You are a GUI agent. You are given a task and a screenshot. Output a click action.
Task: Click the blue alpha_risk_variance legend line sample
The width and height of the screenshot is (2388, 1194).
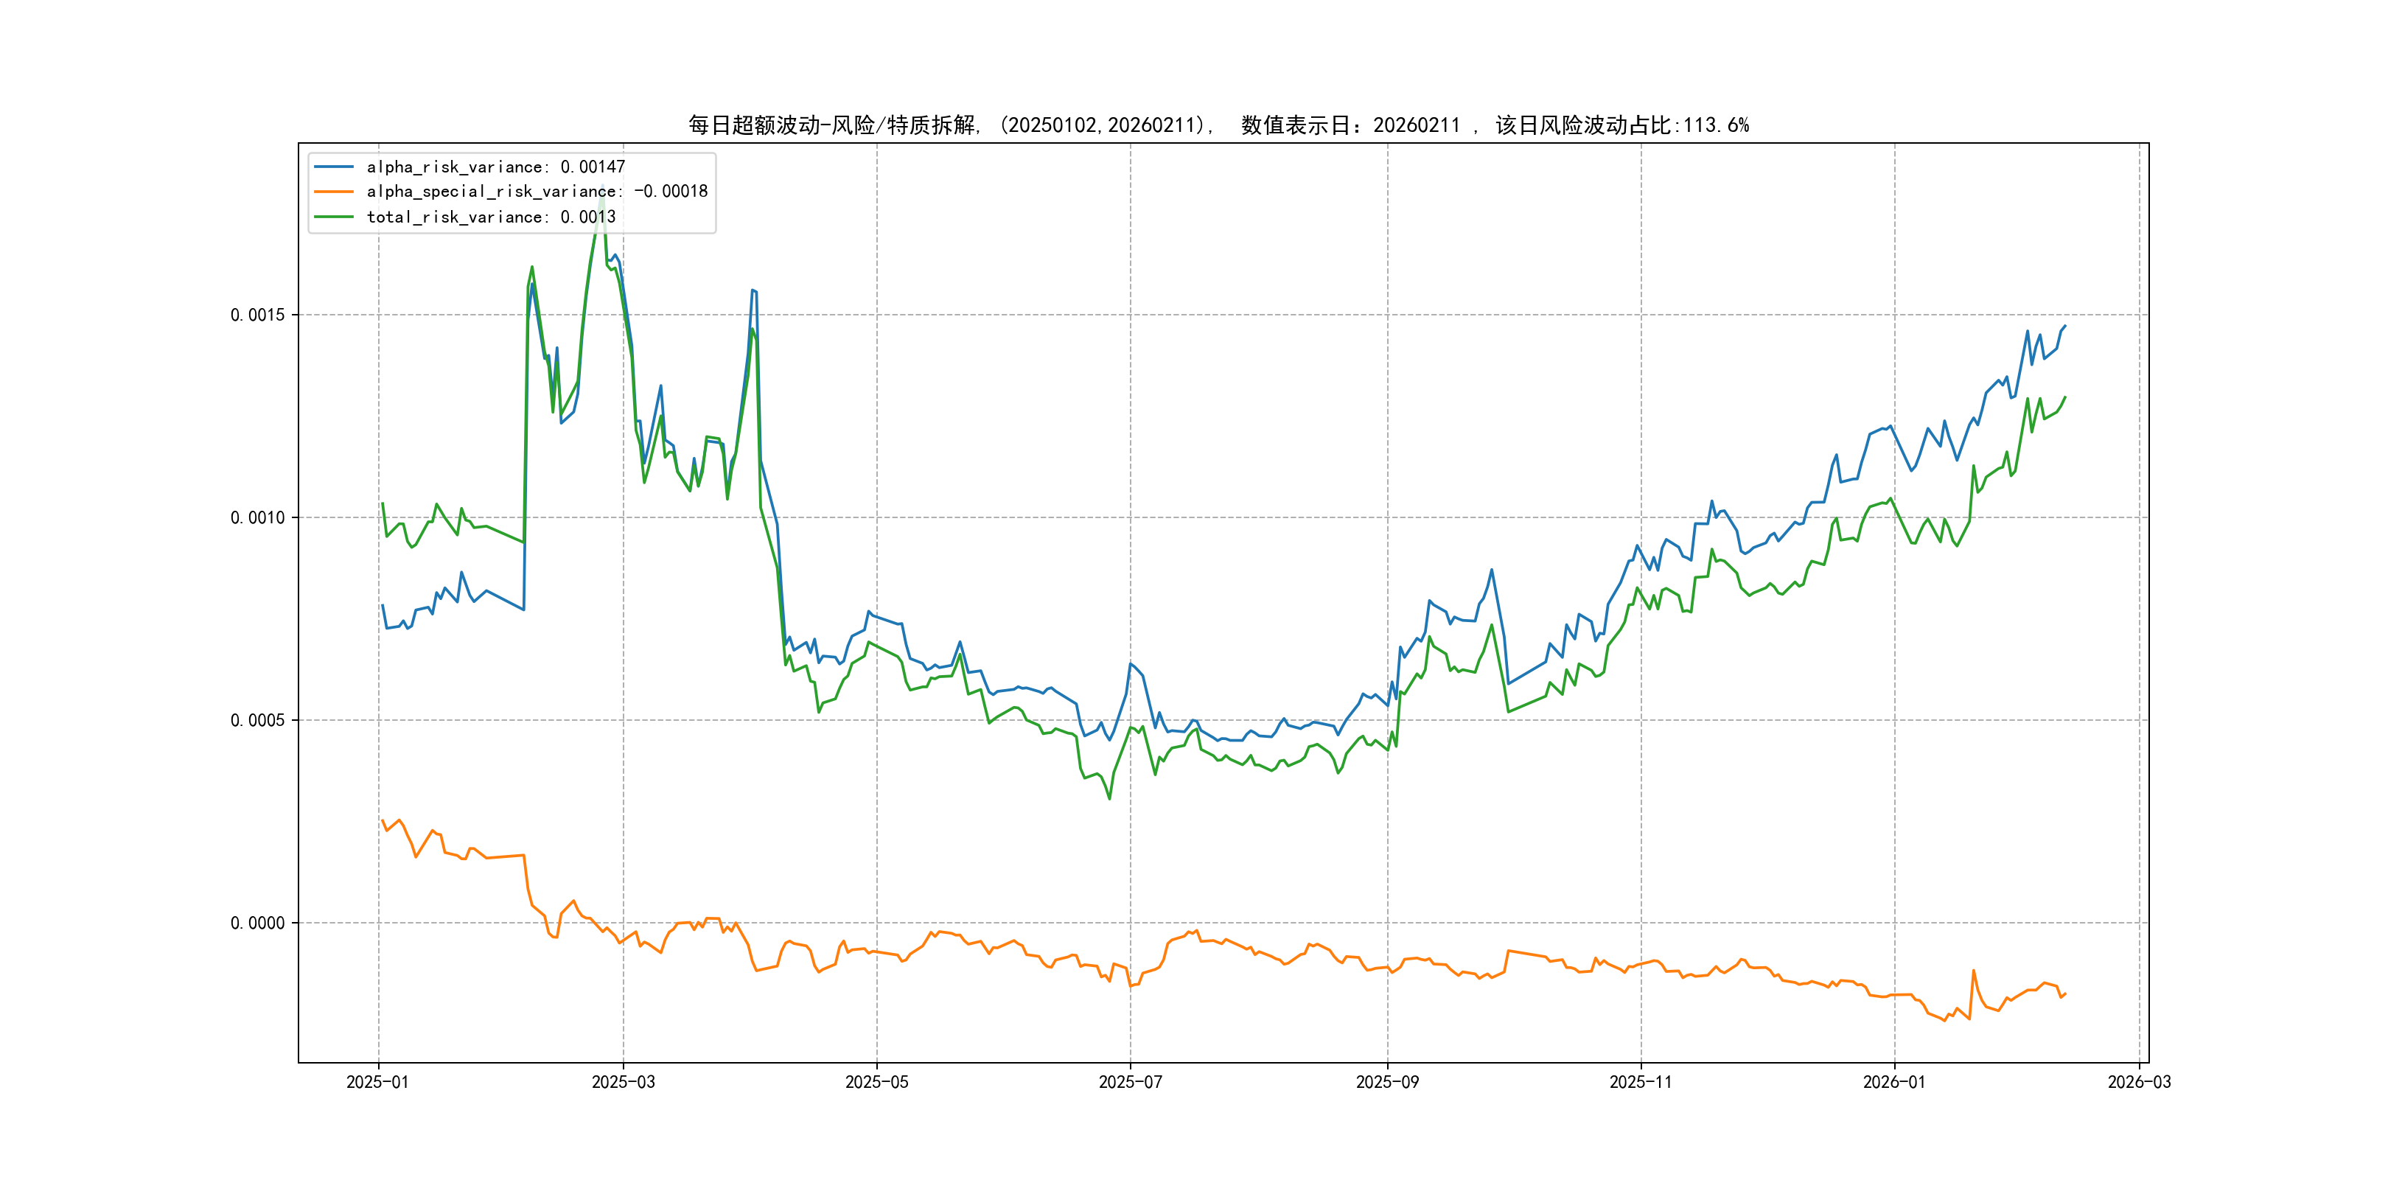(334, 167)
